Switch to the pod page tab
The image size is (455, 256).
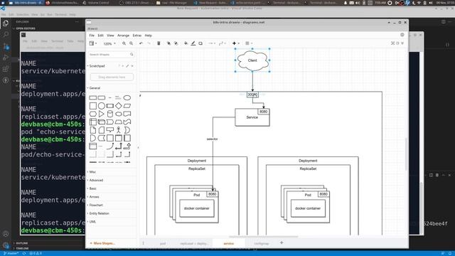click(163, 243)
